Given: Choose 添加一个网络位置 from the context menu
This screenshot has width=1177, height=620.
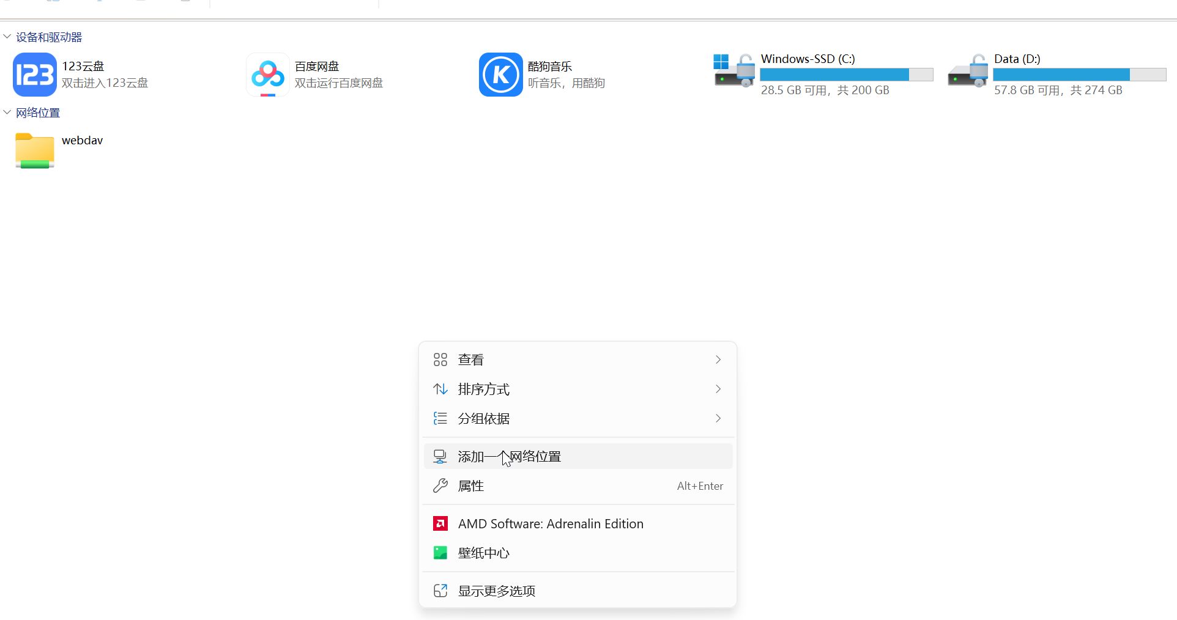Looking at the screenshot, I should point(578,456).
